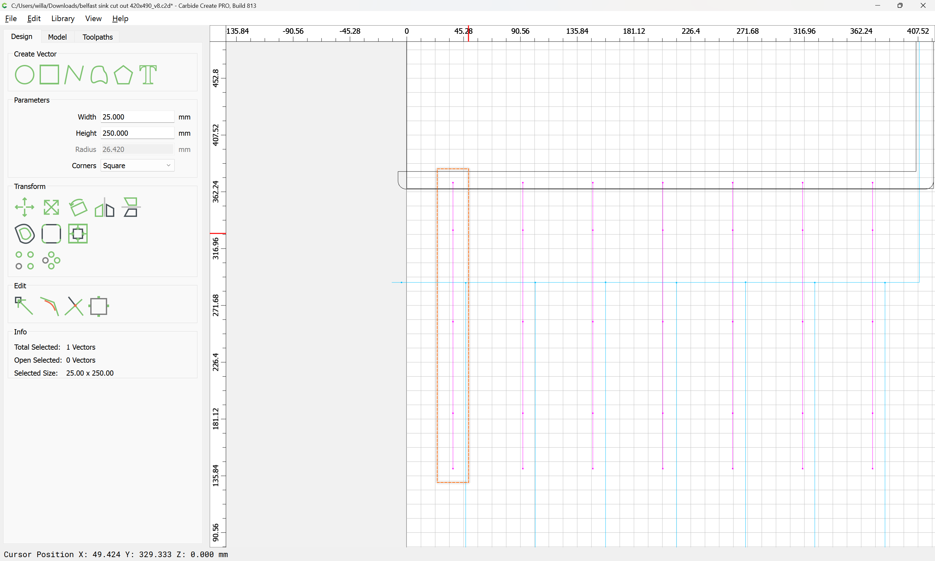Activate the Join/Intersect vectors cross tool
The height and width of the screenshot is (561, 935).
click(74, 306)
